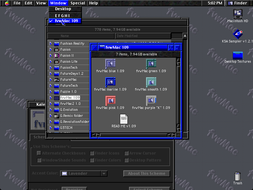Sort list by Name column header
This screenshot has width=253, height=190.
(x=81, y=36)
